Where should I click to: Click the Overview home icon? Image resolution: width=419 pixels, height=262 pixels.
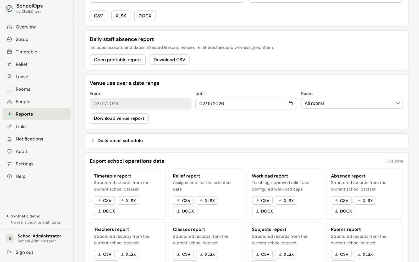9,27
